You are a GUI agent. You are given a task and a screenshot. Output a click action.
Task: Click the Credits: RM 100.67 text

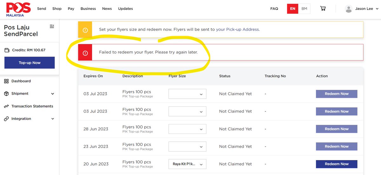tap(29, 50)
